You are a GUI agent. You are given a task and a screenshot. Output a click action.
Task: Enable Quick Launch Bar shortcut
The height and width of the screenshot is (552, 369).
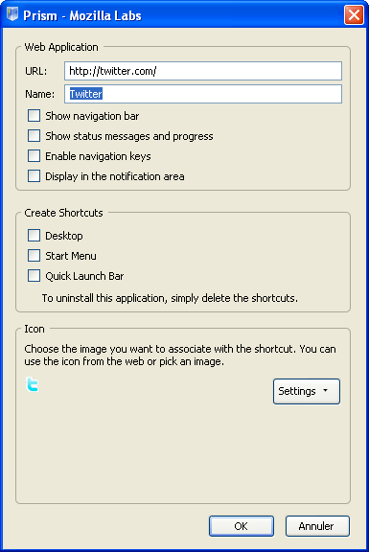point(34,275)
